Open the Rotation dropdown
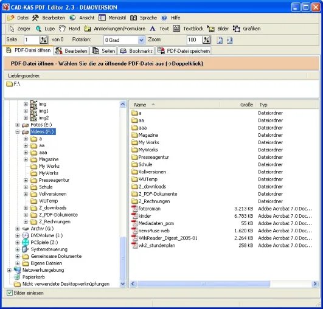323x309 pixels. pos(141,40)
